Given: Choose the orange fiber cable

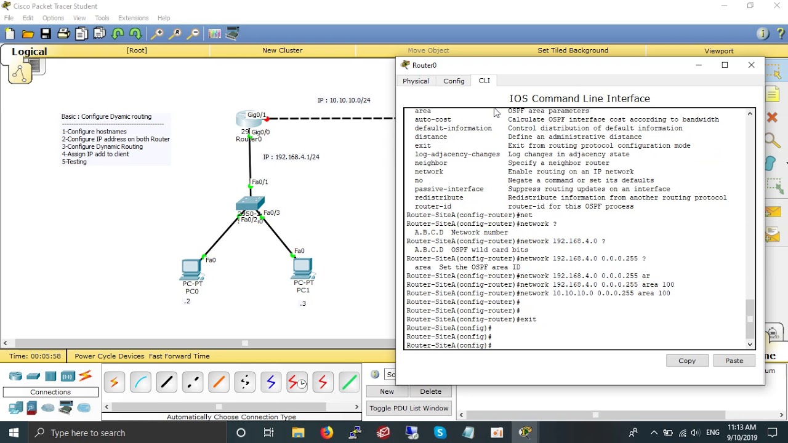Looking at the screenshot, I should click(x=219, y=382).
